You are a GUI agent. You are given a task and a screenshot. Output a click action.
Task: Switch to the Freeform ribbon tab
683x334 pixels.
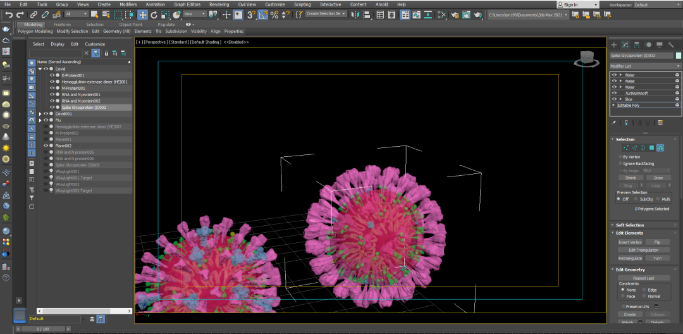tap(62, 25)
